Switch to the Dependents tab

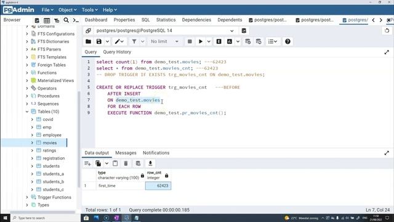coord(230,20)
